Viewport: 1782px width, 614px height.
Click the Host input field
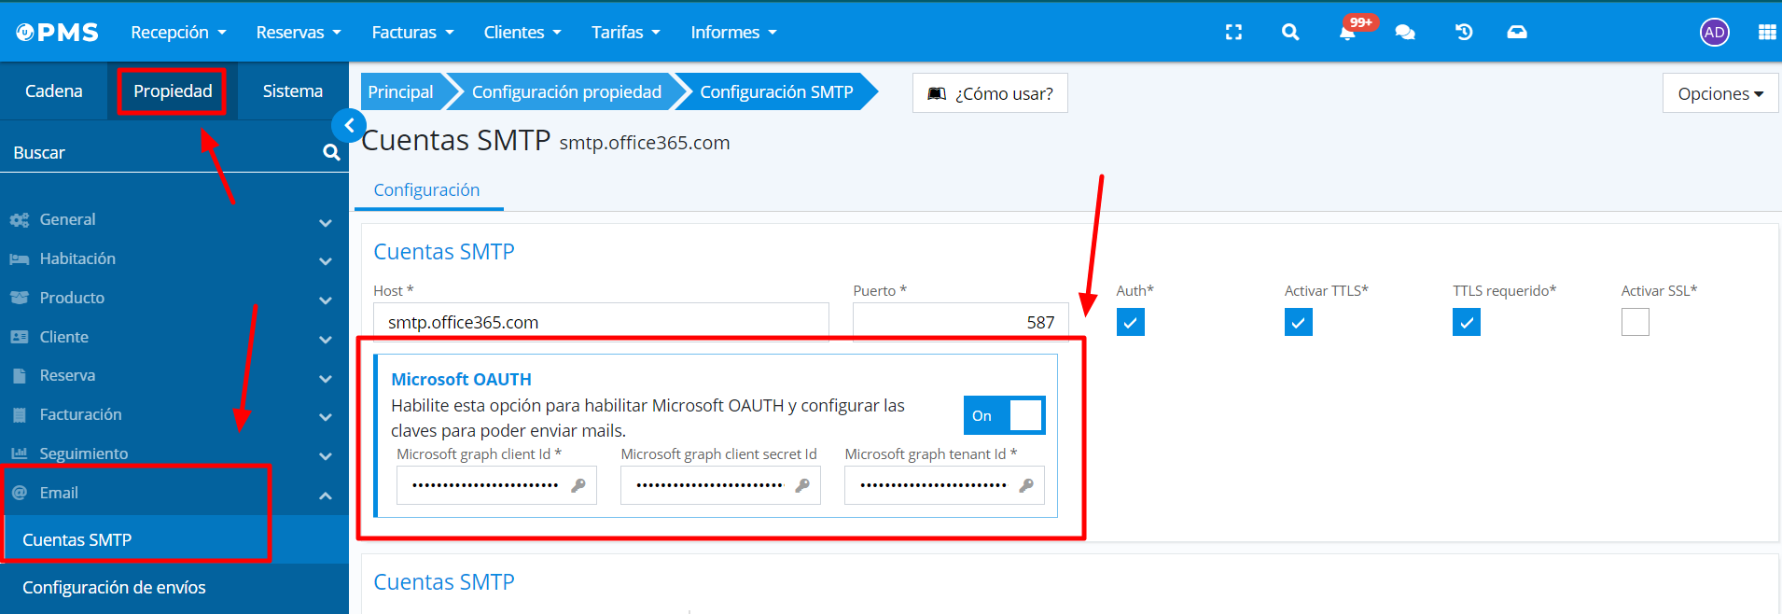coord(601,323)
